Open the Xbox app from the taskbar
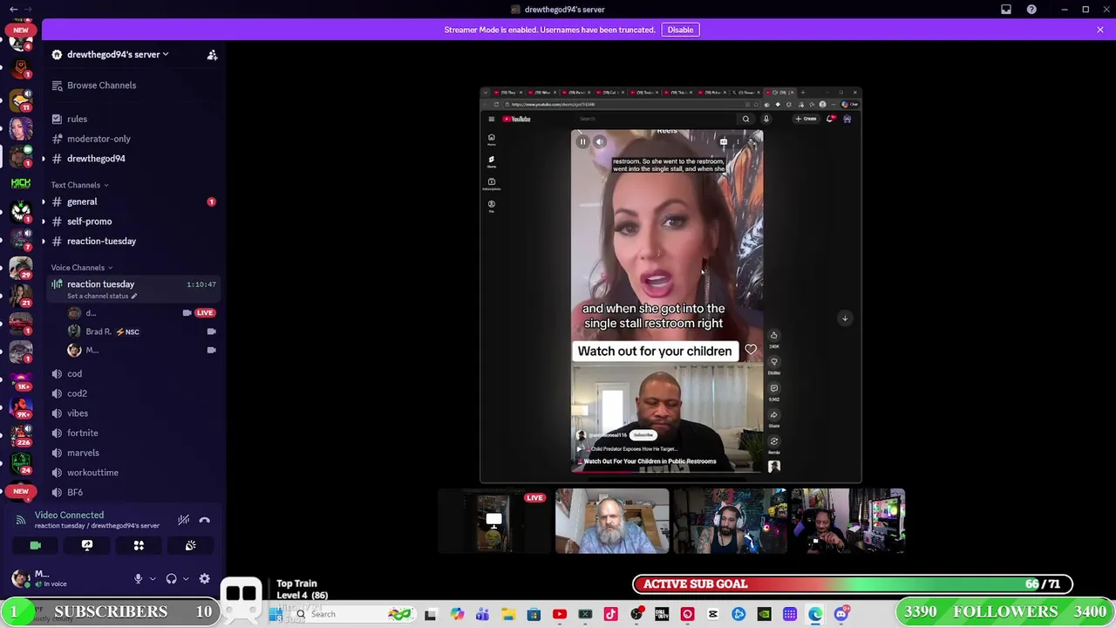1116x628 pixels. coord(585,614)
